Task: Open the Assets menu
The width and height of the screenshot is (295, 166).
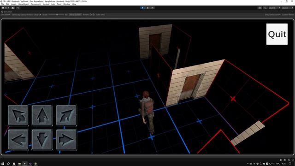Action: [x=14, y=4]
